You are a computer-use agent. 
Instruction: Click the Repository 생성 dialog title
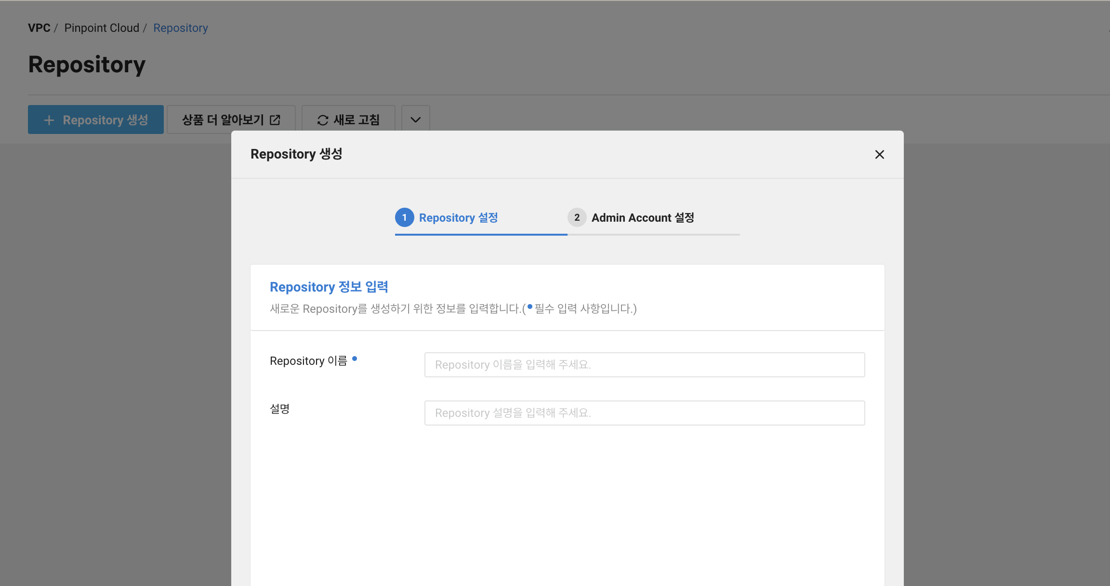click(x=296, y=154)
